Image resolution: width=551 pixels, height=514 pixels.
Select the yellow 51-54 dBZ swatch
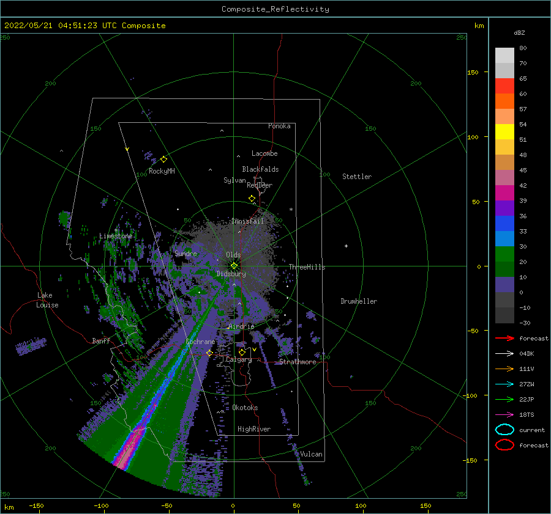504,132
